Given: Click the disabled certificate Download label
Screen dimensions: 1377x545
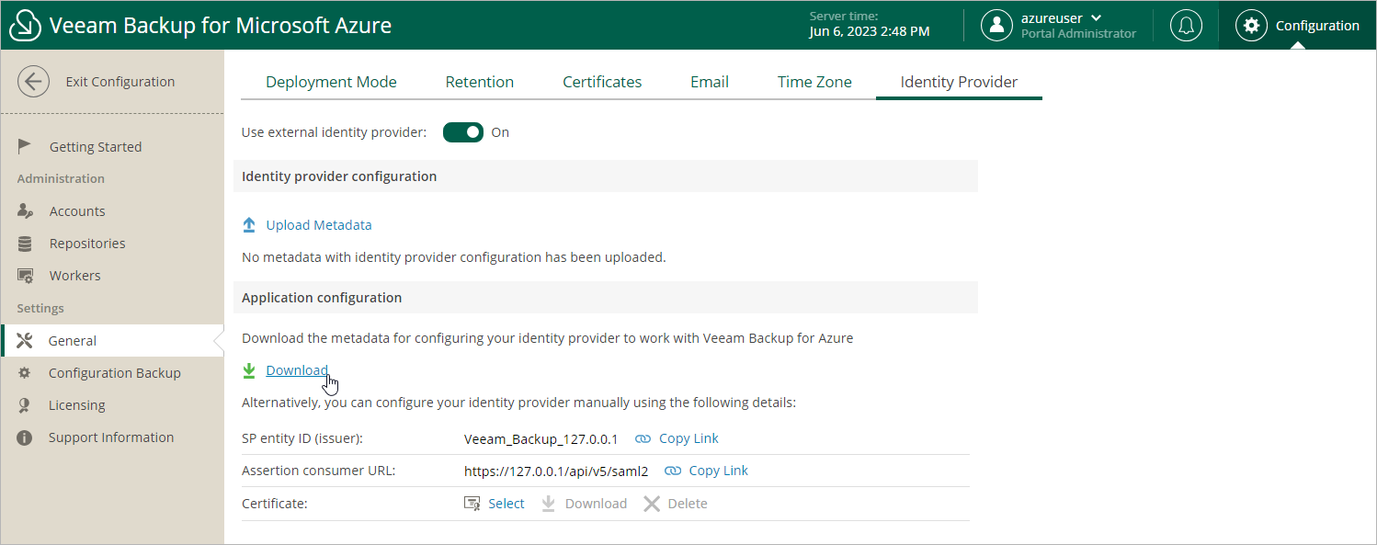Looking at the screenshot, I should 596,504.
